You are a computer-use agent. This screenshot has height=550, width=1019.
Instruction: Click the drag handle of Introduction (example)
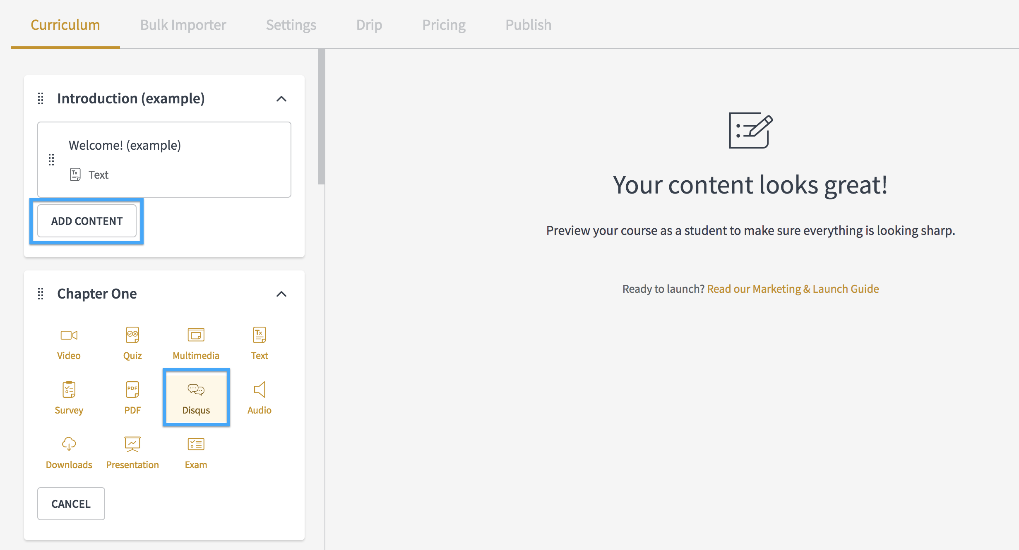click(41, 98)
